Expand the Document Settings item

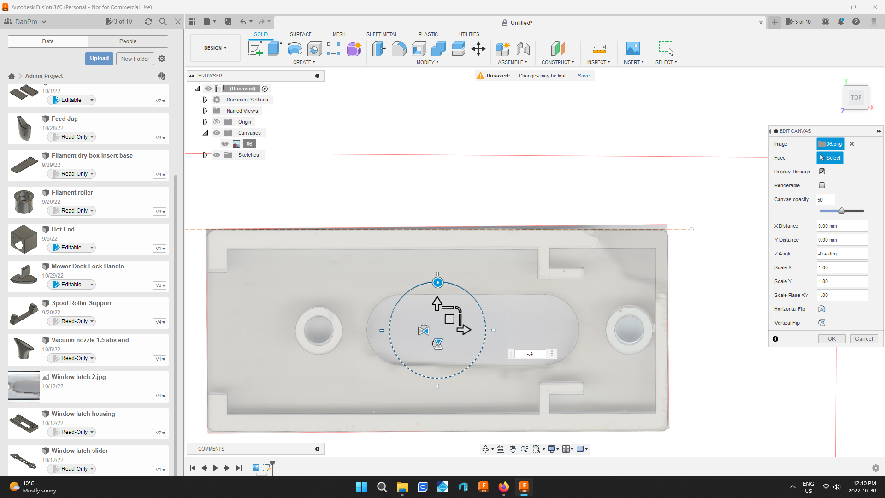(x=205, y=100)
